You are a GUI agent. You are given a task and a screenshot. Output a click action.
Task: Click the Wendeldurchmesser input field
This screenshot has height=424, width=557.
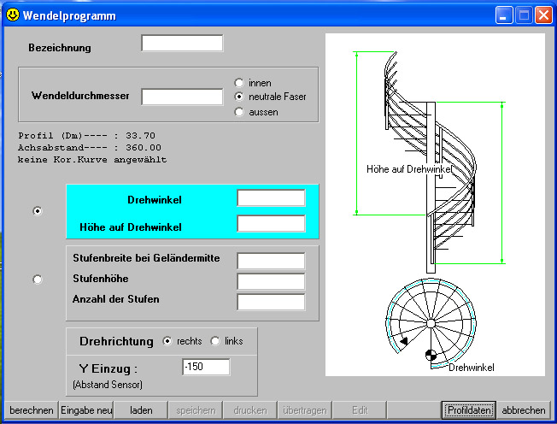tap(182, 97)
